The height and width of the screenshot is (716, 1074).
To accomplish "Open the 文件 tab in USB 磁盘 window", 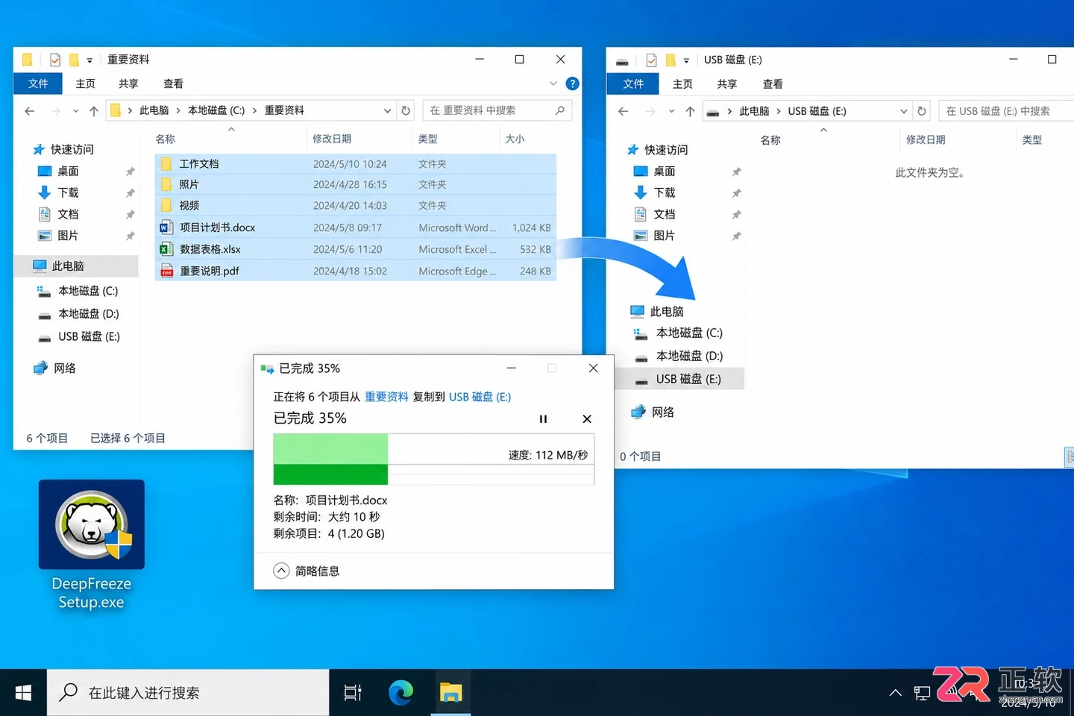I will 633,84.
